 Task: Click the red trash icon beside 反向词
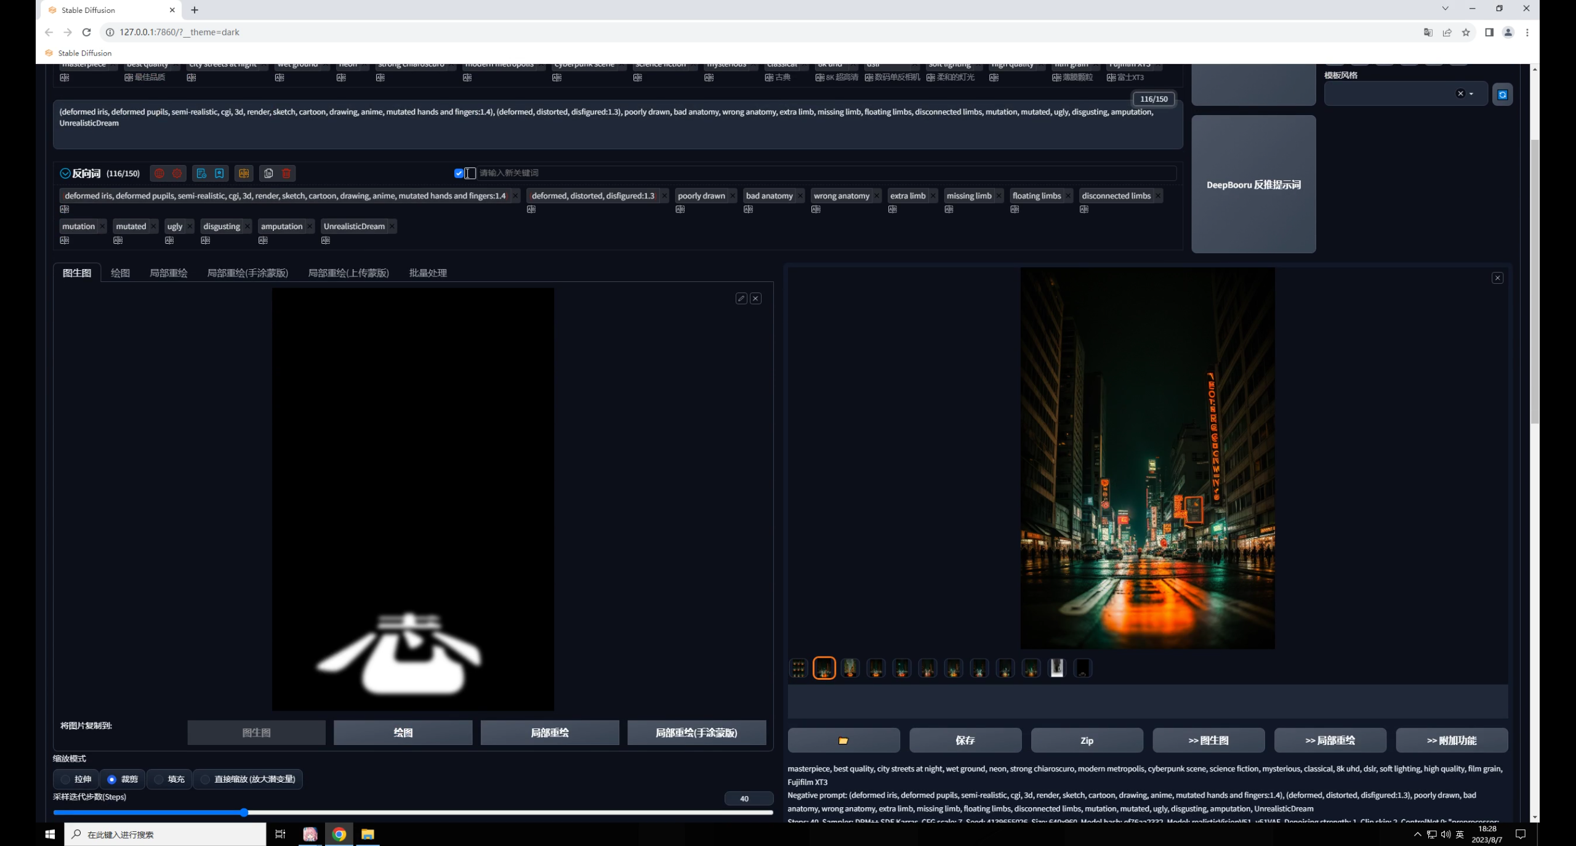286,174
